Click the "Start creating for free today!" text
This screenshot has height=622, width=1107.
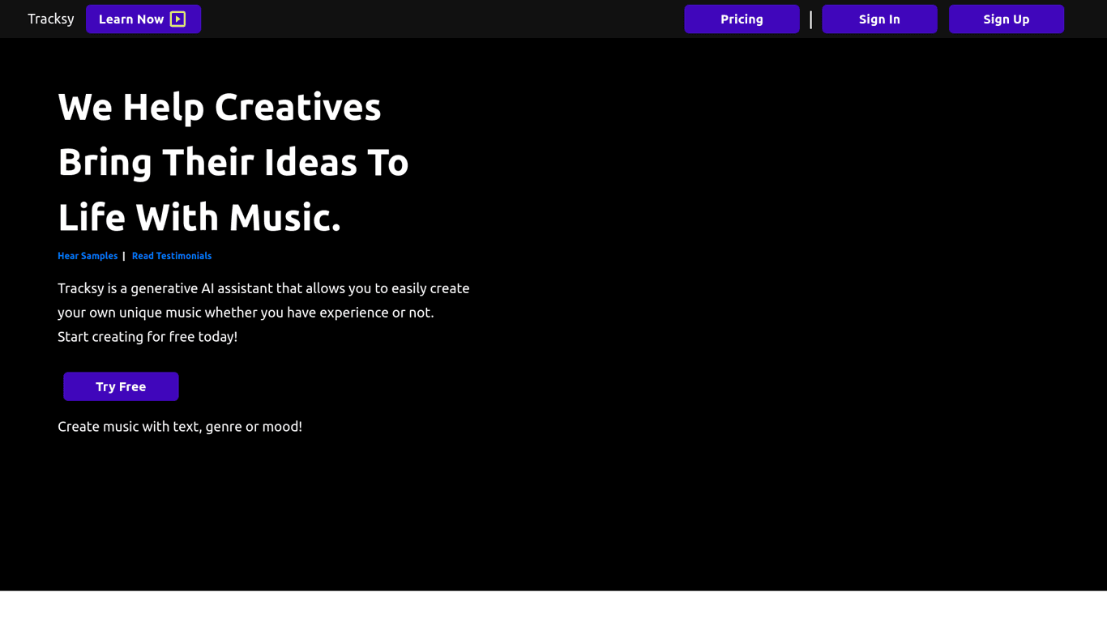(x=147, y=337)
